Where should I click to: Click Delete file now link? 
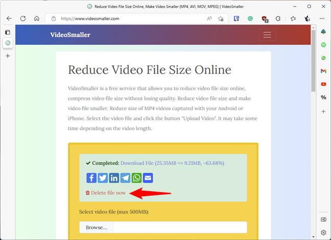(x=106, y=193)
